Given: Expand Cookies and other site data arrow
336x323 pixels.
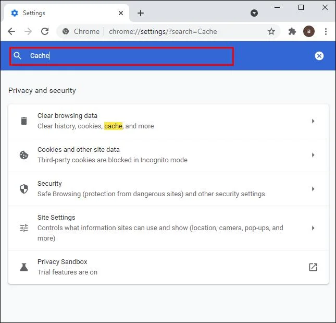Looking at the screenshot, I should click(x=313, y=155).
